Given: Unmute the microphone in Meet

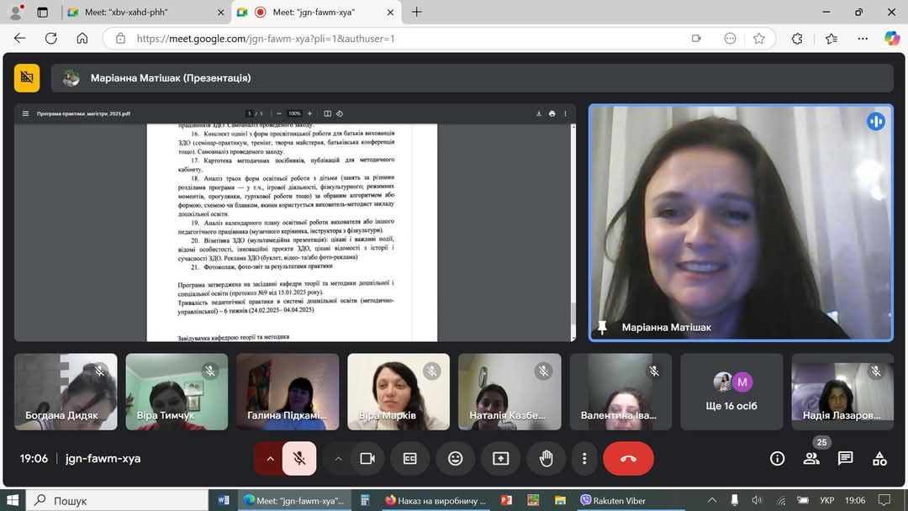Looking at the screenshot, I should click(x=299, y=459).
